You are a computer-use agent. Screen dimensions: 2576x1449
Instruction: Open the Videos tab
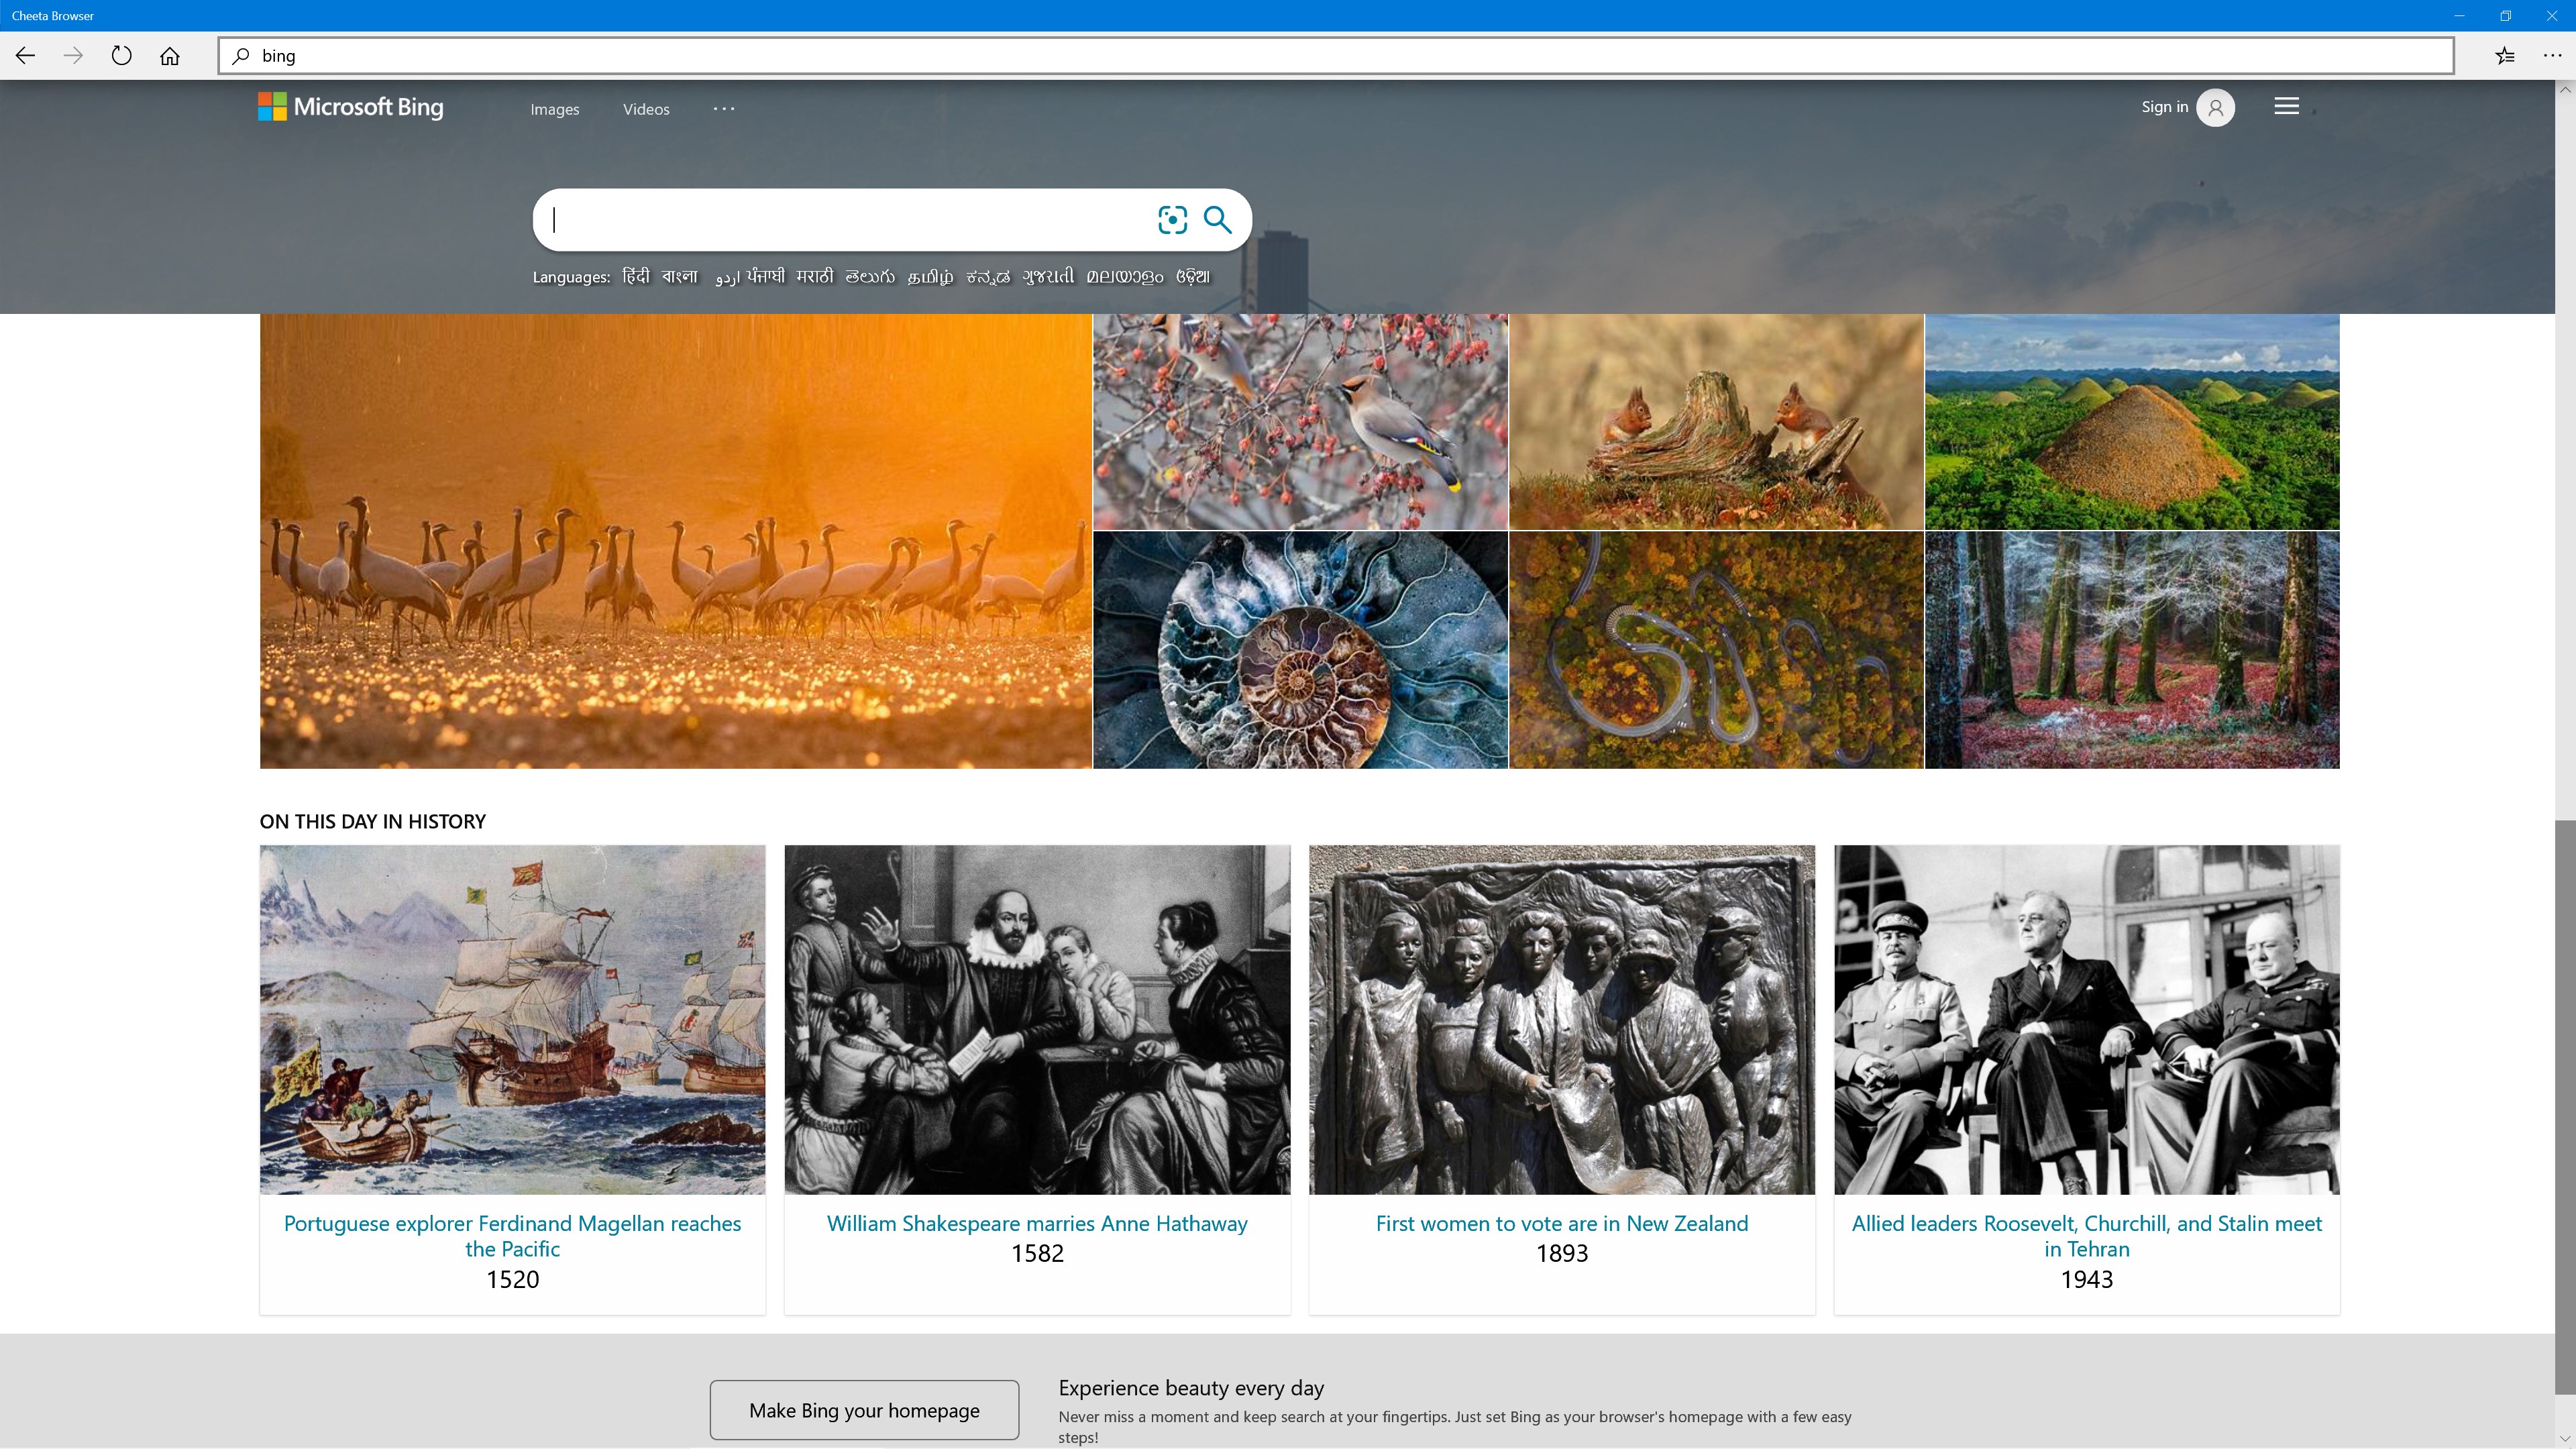[x=646, y=109]
